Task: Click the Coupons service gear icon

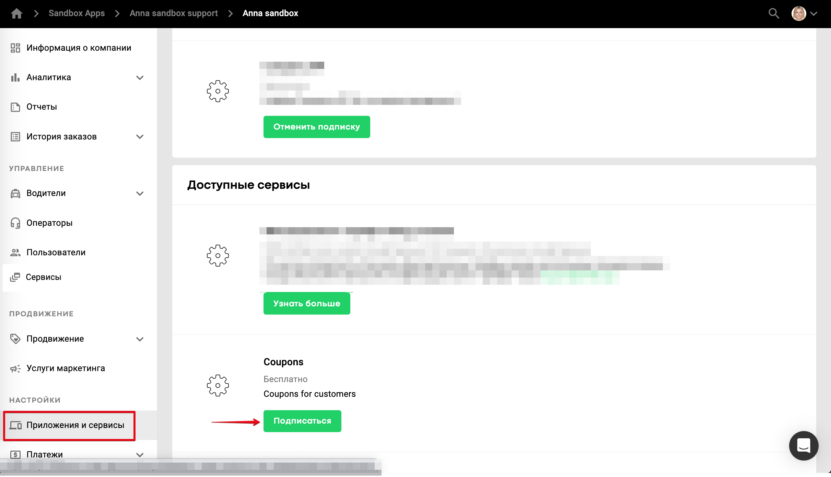Action: pos(218,386)
